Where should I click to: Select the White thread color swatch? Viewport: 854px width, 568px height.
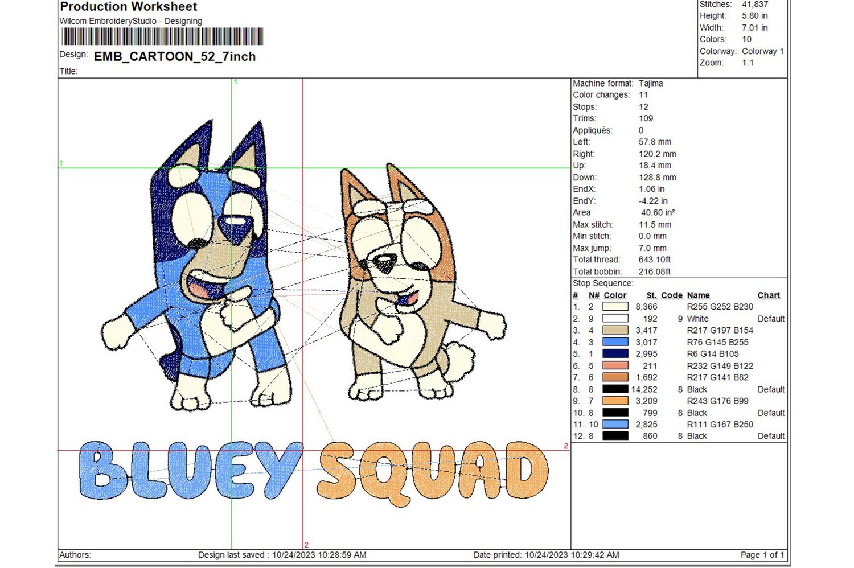tap(615, 319)
